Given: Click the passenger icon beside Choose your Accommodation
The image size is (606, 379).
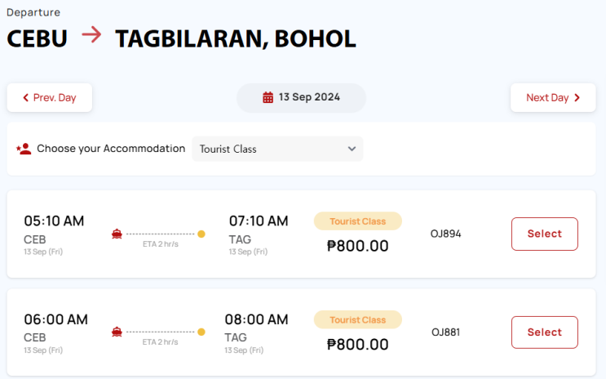Looking at the screenshot, I should (24, 149).
